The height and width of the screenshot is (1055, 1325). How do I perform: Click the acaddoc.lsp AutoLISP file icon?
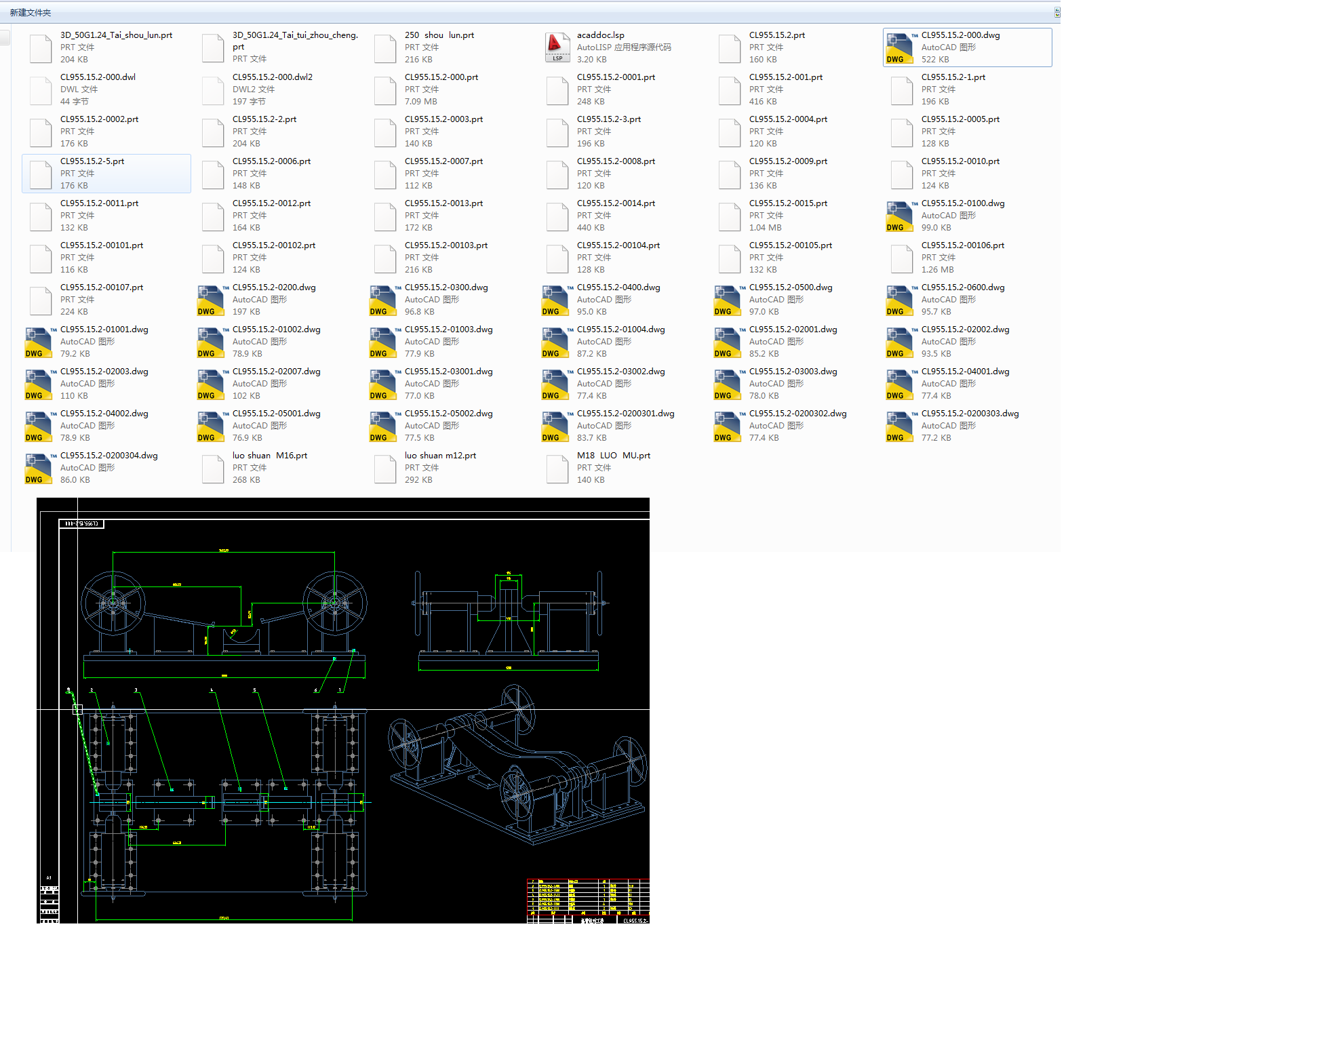point(557,47)
